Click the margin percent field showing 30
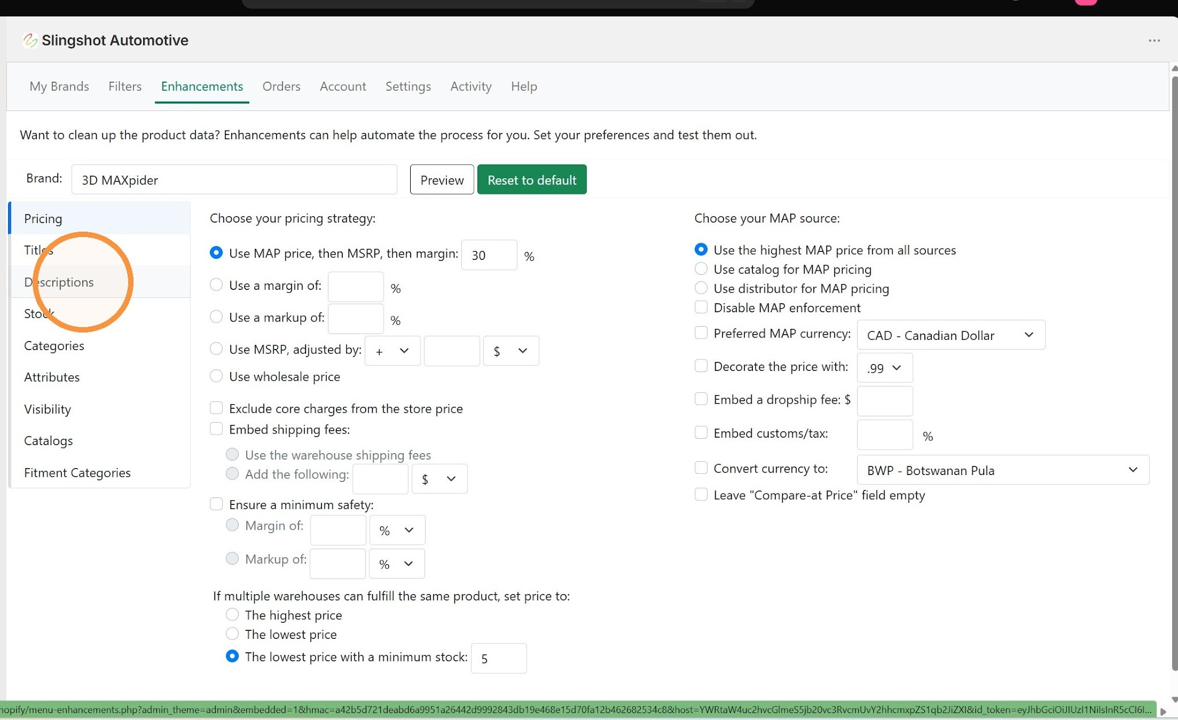Image resolution: width=1178 pixels, height=720 pixels. [x=489, y=255]
